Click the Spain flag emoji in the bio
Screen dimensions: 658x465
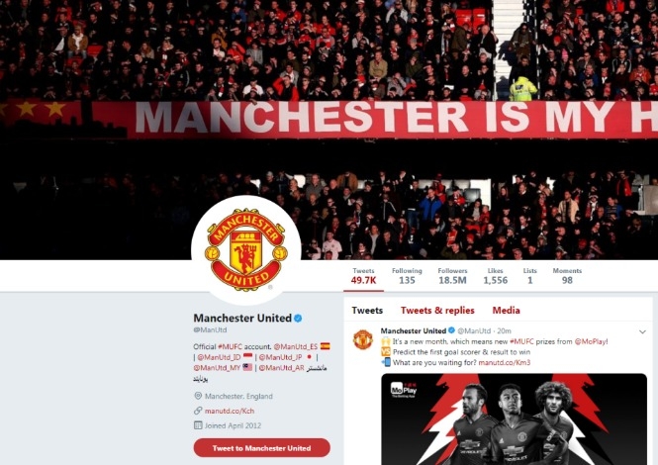tap(326, 346)
